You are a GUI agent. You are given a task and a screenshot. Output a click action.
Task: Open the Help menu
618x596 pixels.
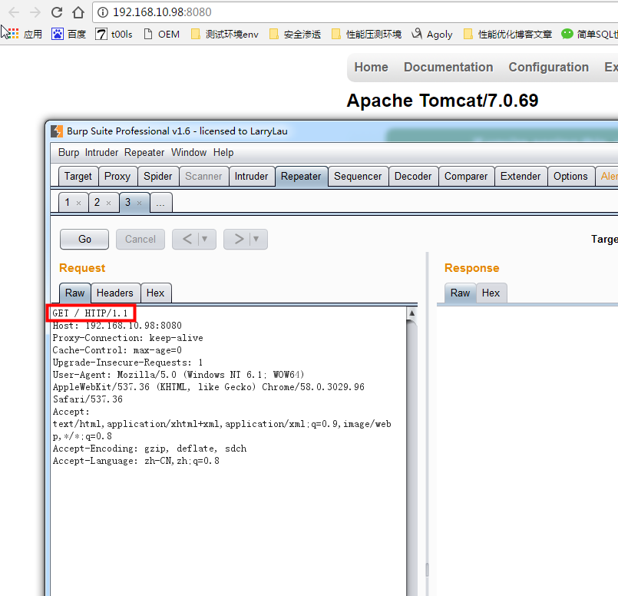coord(223,153)
